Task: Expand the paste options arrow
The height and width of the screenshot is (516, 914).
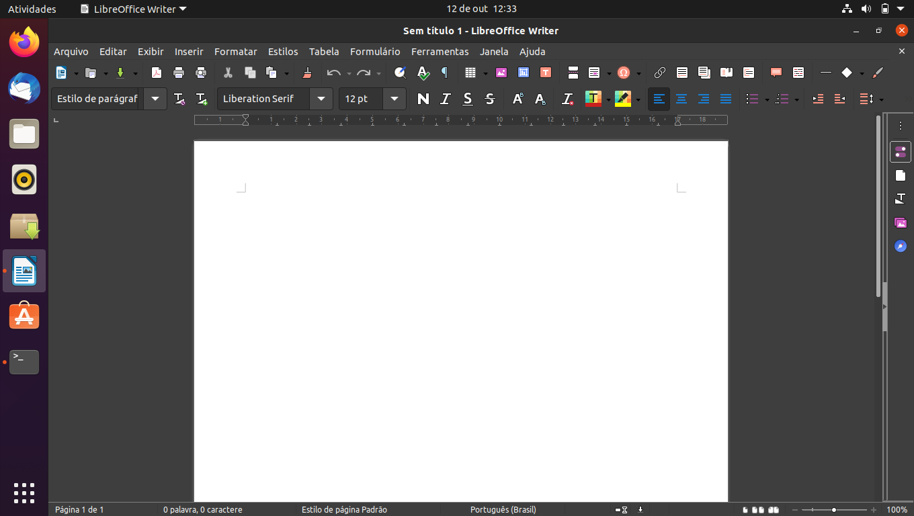Action: pyautogui.click(x=286, y=73)
